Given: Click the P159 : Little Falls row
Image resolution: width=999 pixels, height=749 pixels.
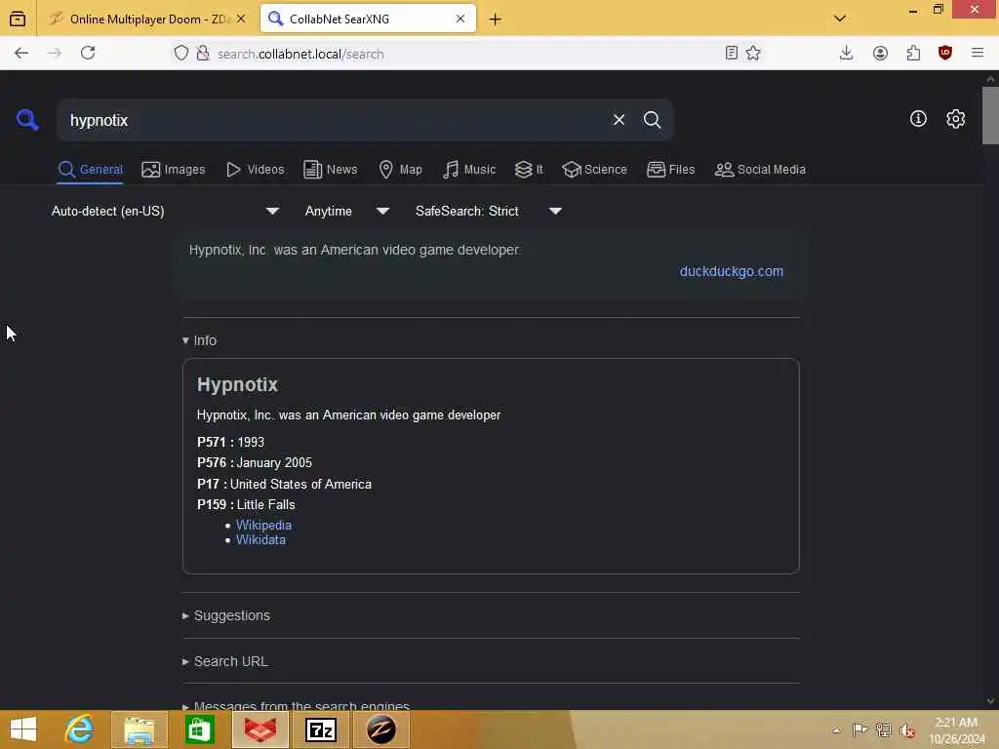Looking at the screenshot, I should coord(246,504).
